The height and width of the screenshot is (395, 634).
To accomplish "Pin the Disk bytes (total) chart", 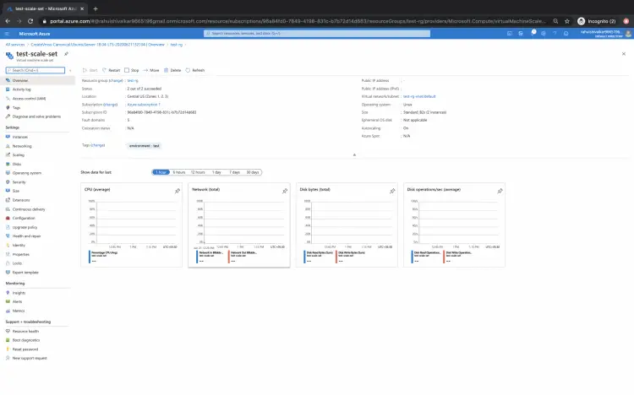I will tap(392, 191).
